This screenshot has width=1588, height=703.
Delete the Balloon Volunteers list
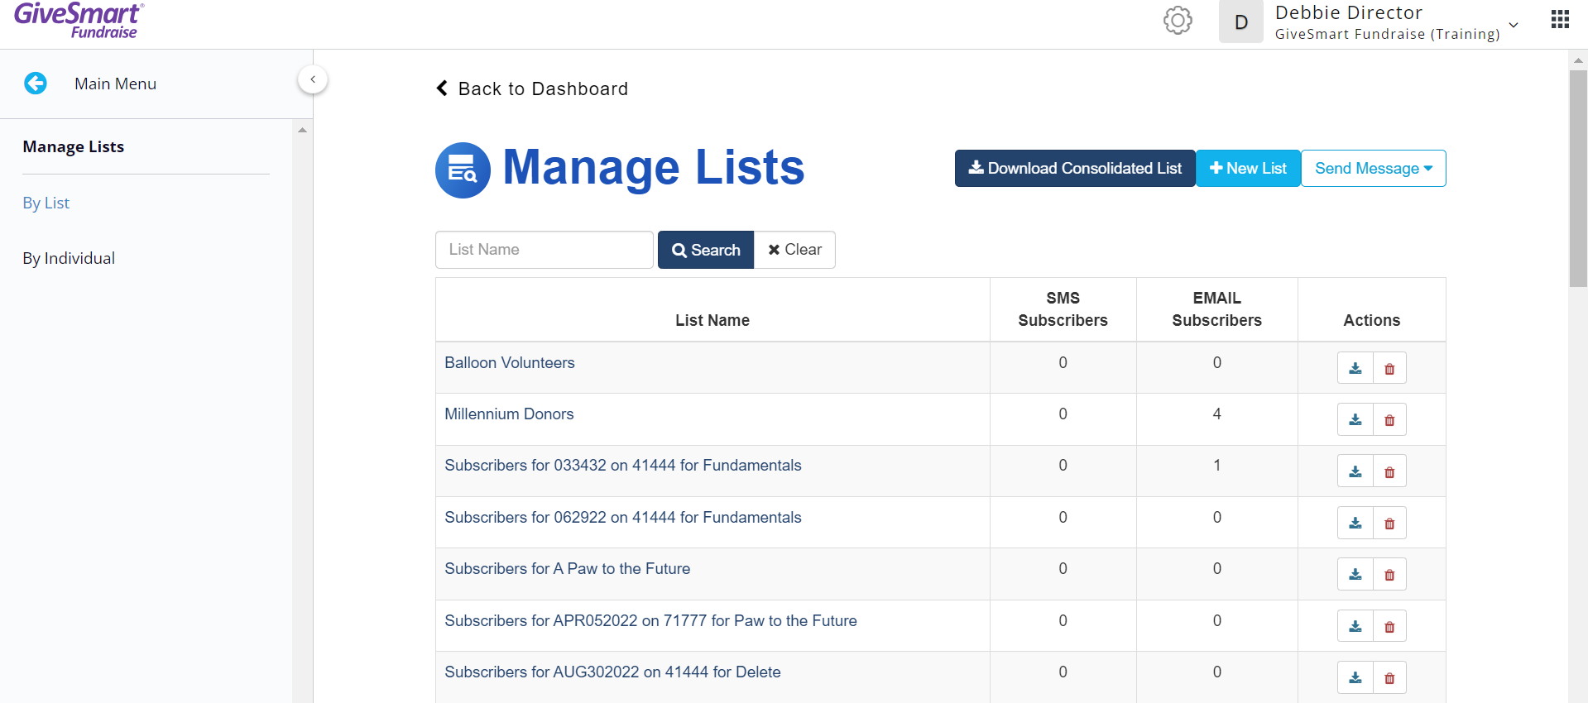1389,368
